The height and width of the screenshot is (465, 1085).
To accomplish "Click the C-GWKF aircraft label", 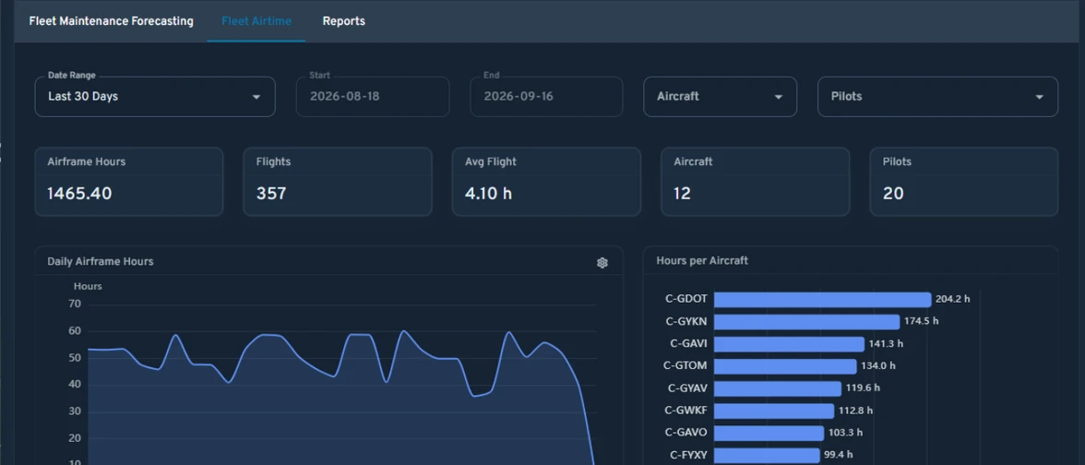I will pyautogui.click(x=686, y=411).
